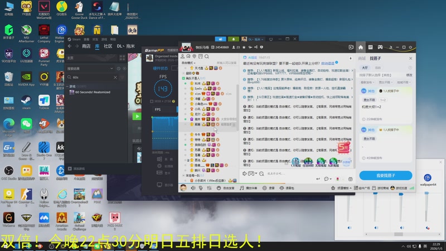Click the green play button in Steam
The image size is (446, 251).
point(137,116)
